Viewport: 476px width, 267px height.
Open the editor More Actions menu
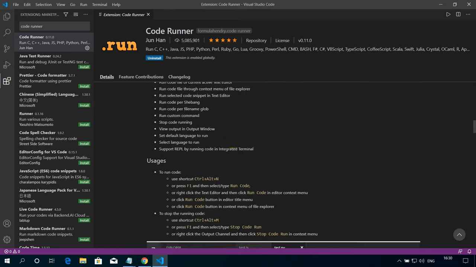468,14
